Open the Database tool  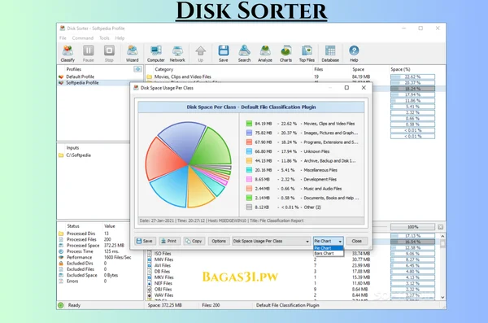click(330, 53)
